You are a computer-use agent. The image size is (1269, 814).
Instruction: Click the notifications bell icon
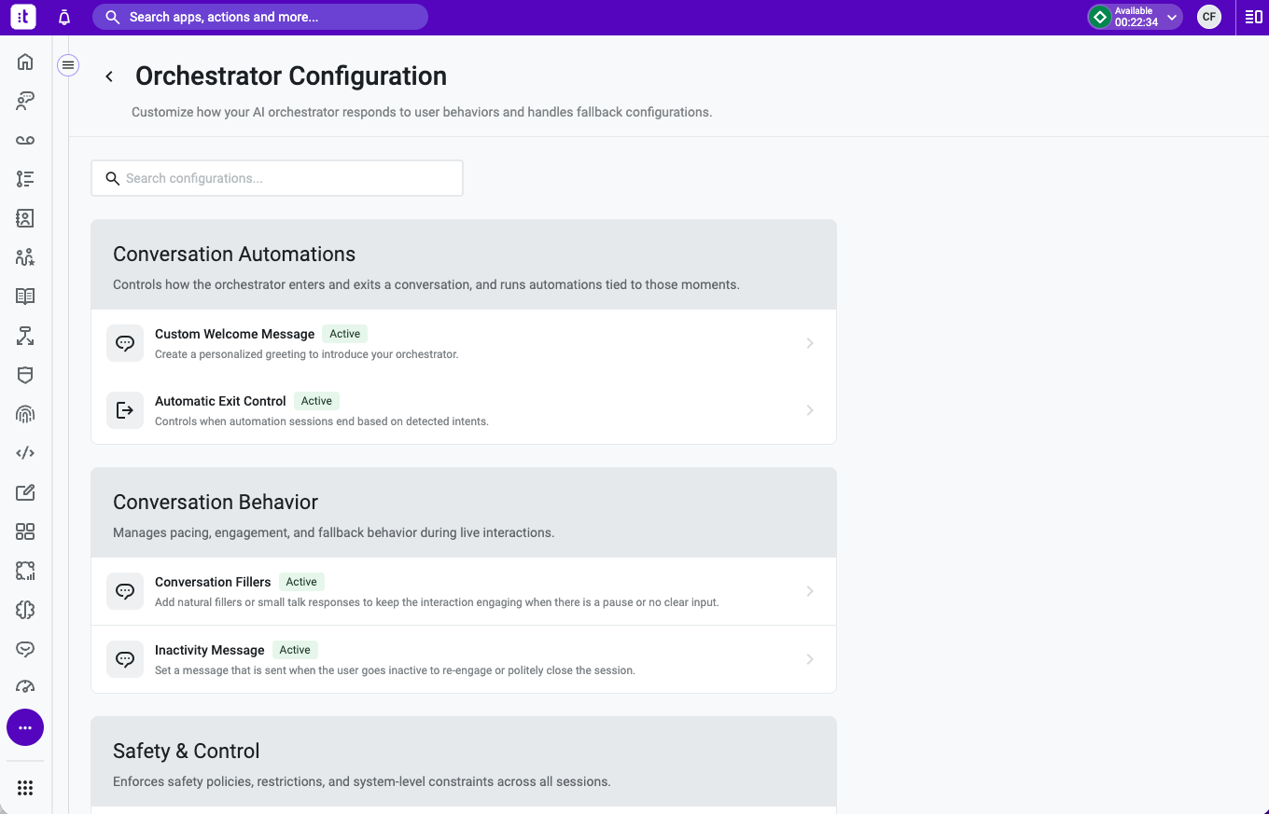click(x=64, y=18)
